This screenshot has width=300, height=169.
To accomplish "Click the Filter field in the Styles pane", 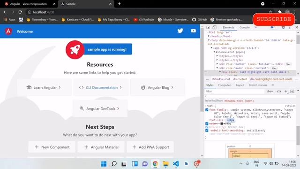I will pos(235,92).
